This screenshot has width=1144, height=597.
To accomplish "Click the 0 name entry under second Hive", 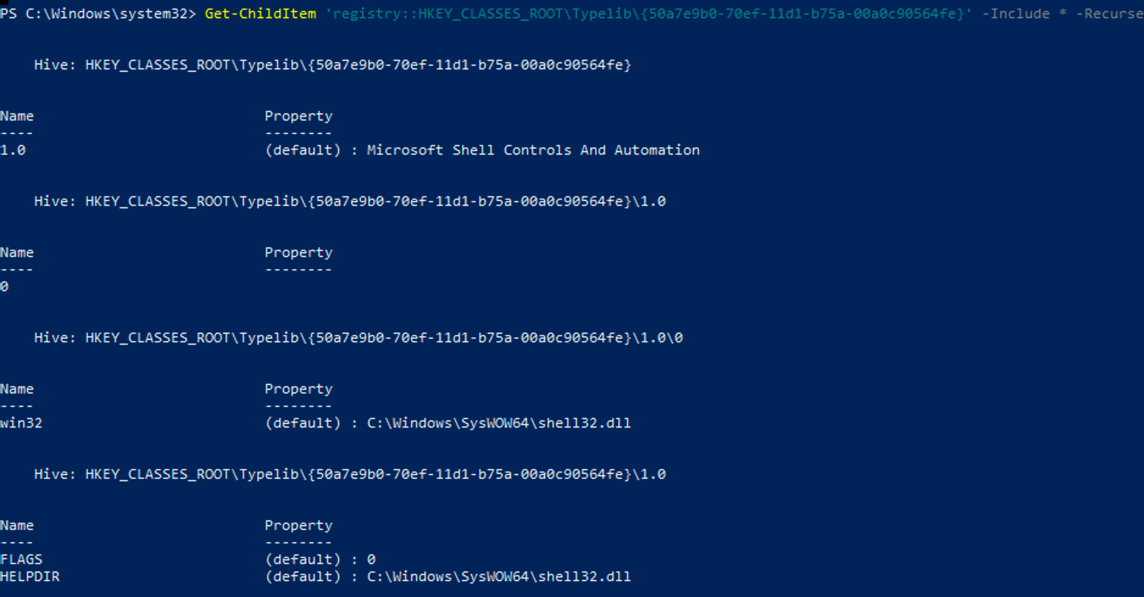I will click(x=4, y=286).
